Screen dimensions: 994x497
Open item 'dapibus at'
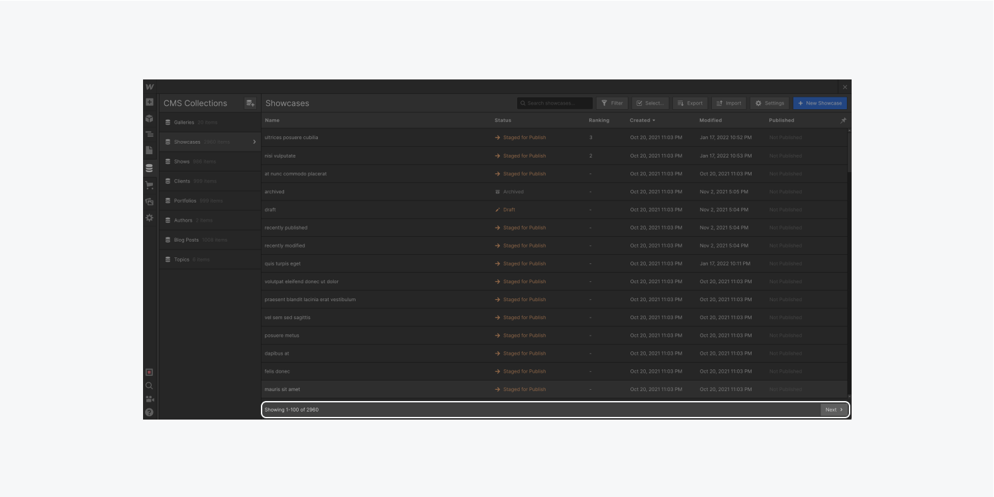[x=554, y=353]
